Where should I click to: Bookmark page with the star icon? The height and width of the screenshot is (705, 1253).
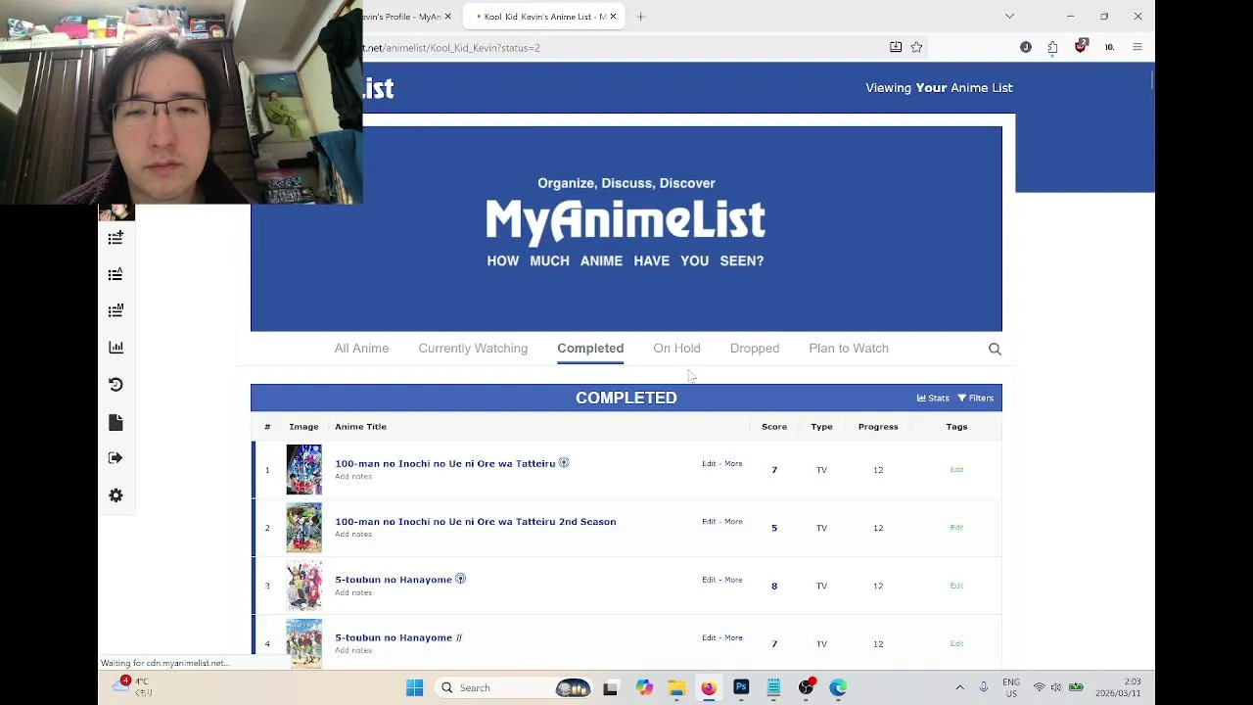point(916,47)
